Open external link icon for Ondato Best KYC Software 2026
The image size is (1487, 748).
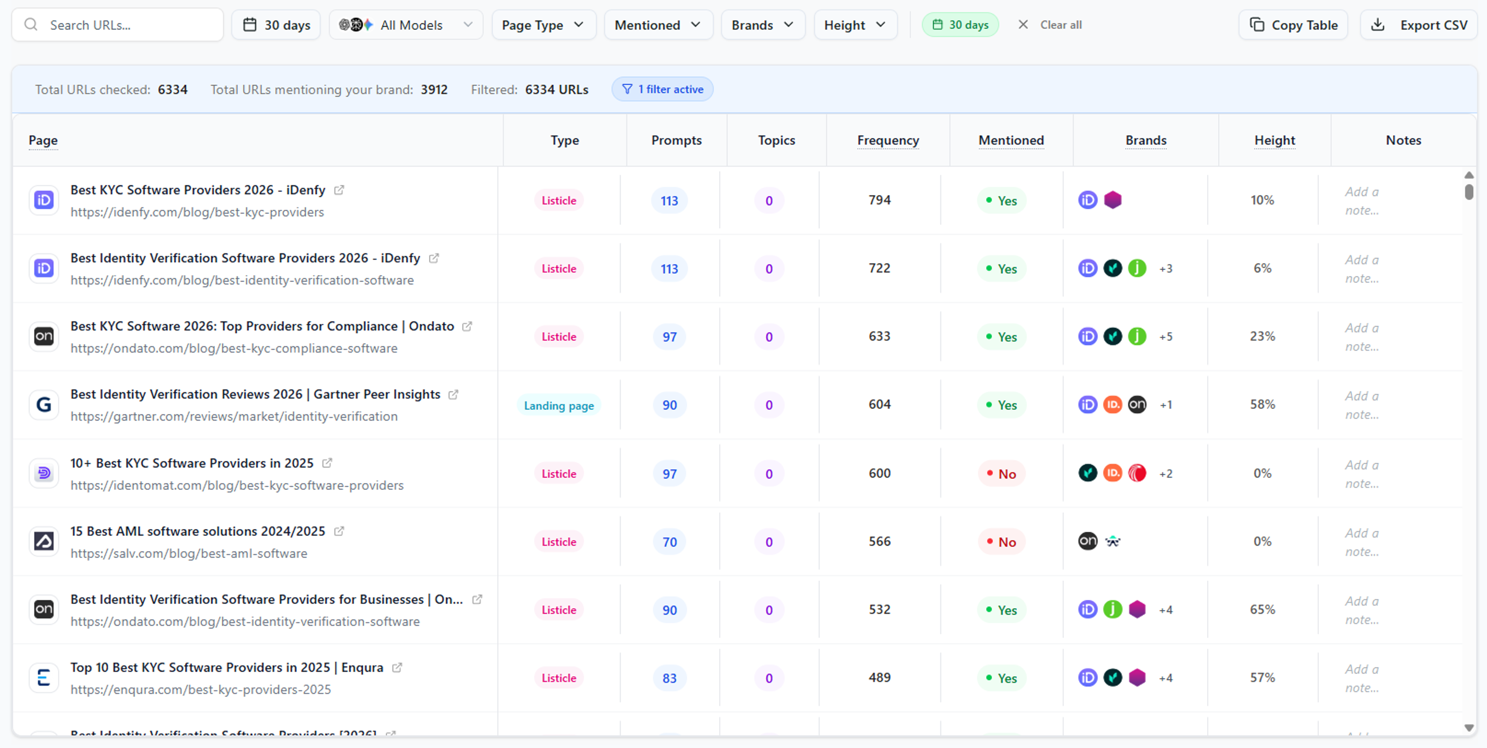(467, 326)
